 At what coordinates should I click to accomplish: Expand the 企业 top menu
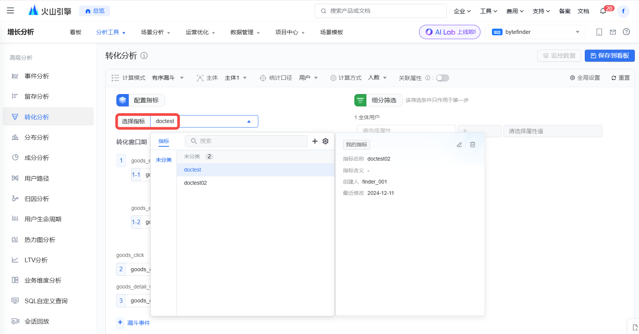[462, 11]
